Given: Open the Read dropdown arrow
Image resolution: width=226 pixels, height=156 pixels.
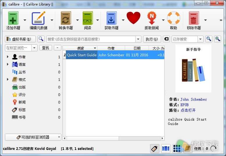Looking at the screenshot, I should [97, 20].
